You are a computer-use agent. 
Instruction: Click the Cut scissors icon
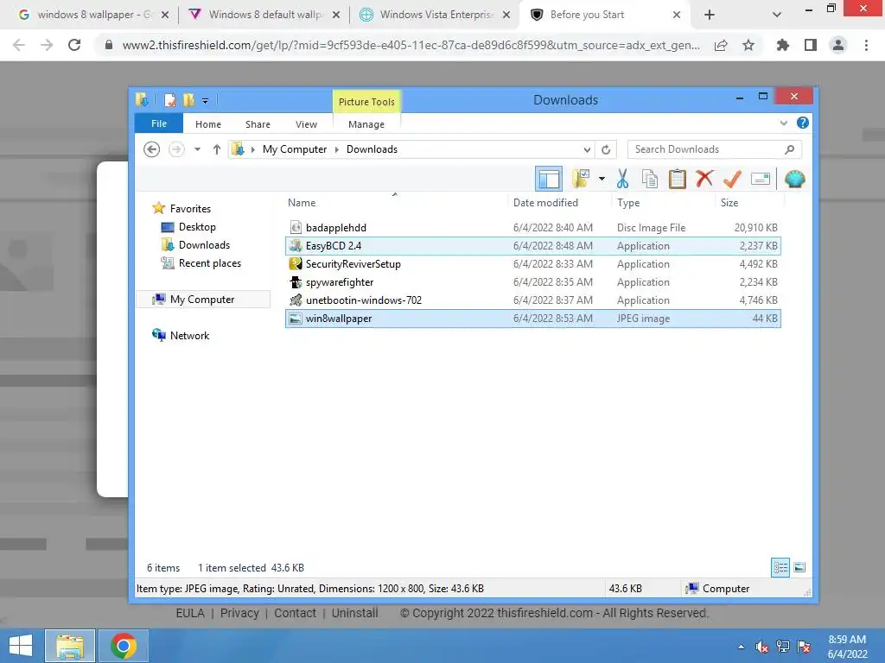pos(622,180)
